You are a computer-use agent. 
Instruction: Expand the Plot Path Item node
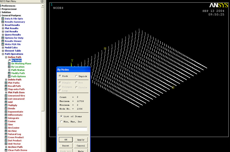click(6, 93)
